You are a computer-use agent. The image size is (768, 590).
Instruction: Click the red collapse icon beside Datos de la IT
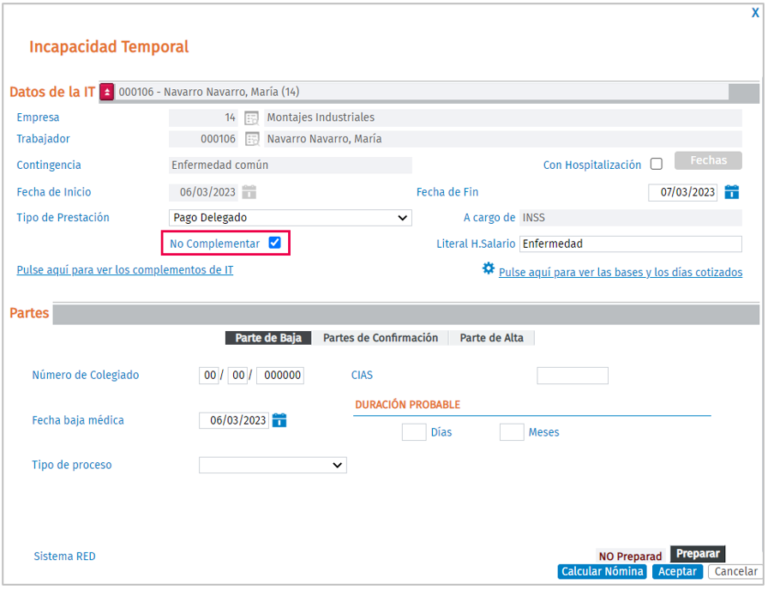click(x=107, y=92)
